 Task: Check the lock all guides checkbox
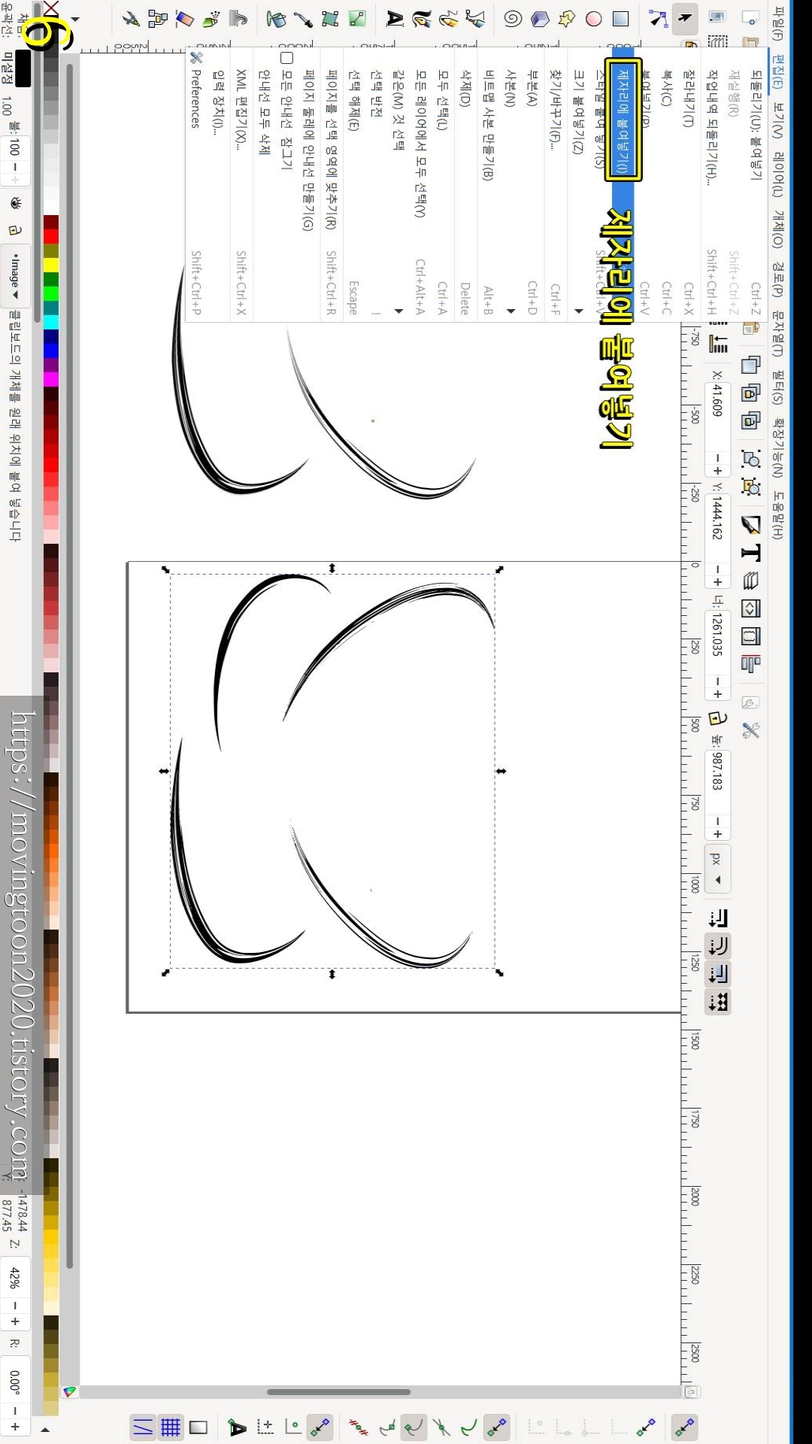pos(286,58)
